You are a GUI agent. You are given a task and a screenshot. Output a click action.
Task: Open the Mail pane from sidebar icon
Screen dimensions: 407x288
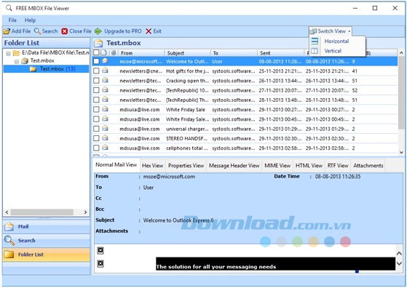9,227
